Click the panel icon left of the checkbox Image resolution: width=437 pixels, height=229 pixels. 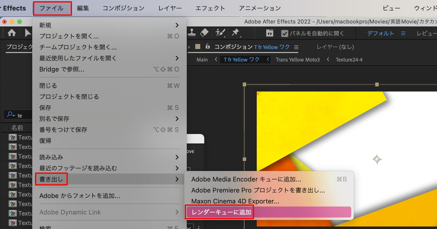[x=269, y=33]
